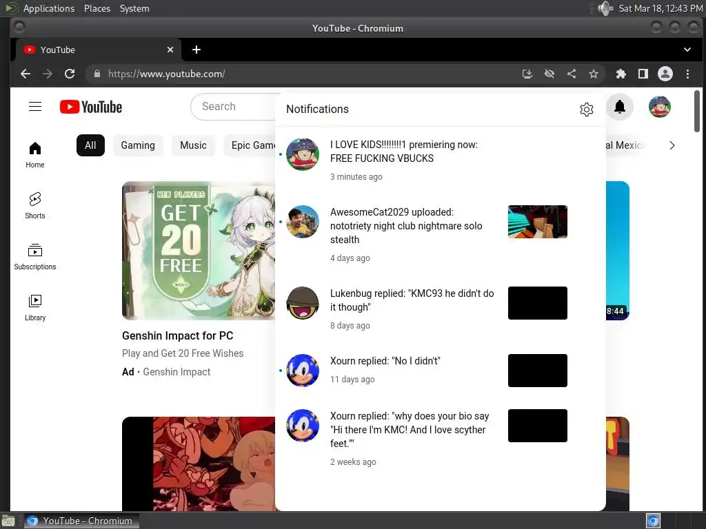Viewport: 706px width, 529px height.
Task: Bookmark this page with the star
Action: coord(594,74)
